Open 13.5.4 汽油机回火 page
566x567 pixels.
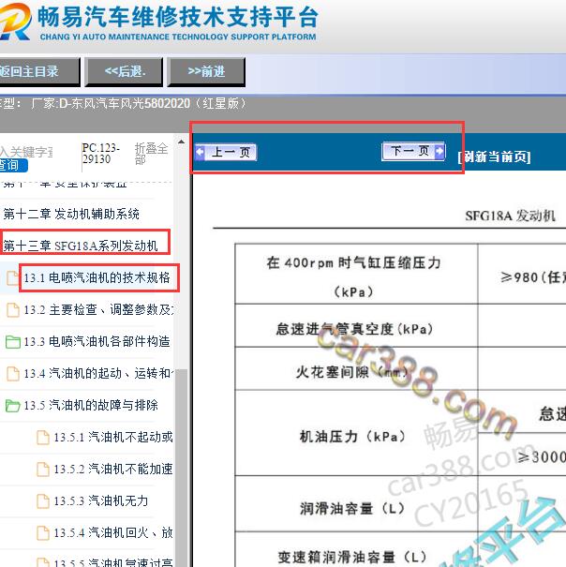pyautogui.click(x=113, y=532)
